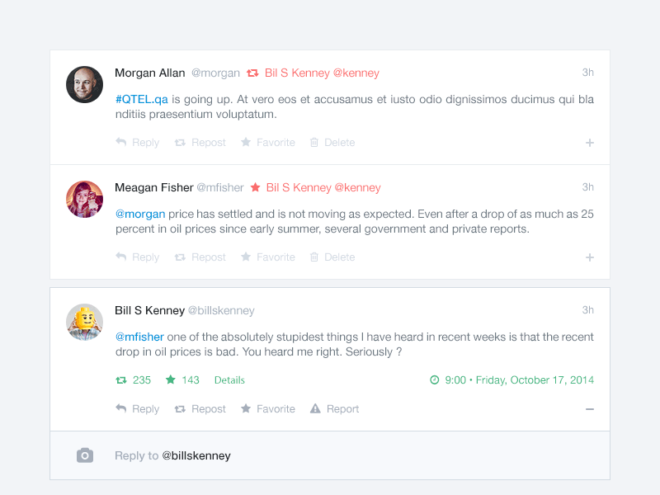This screenshot has height=495, width=660.
Task: Click the red star beside Meagan Fisher's name
Action: (x=257, y=187)
